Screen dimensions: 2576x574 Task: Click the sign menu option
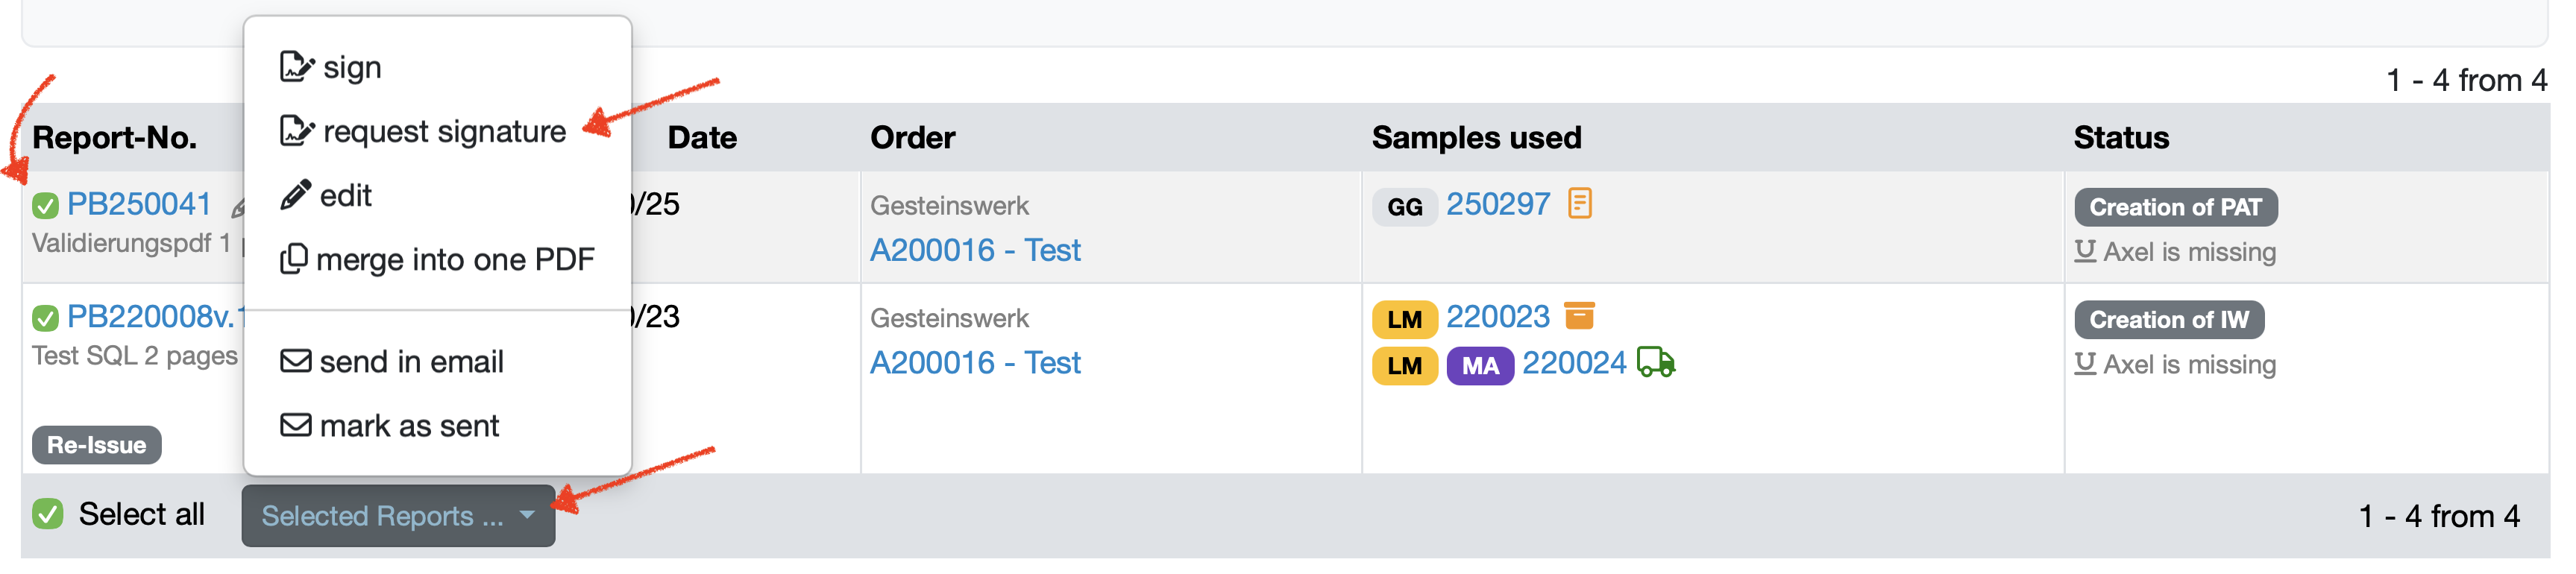333,68
